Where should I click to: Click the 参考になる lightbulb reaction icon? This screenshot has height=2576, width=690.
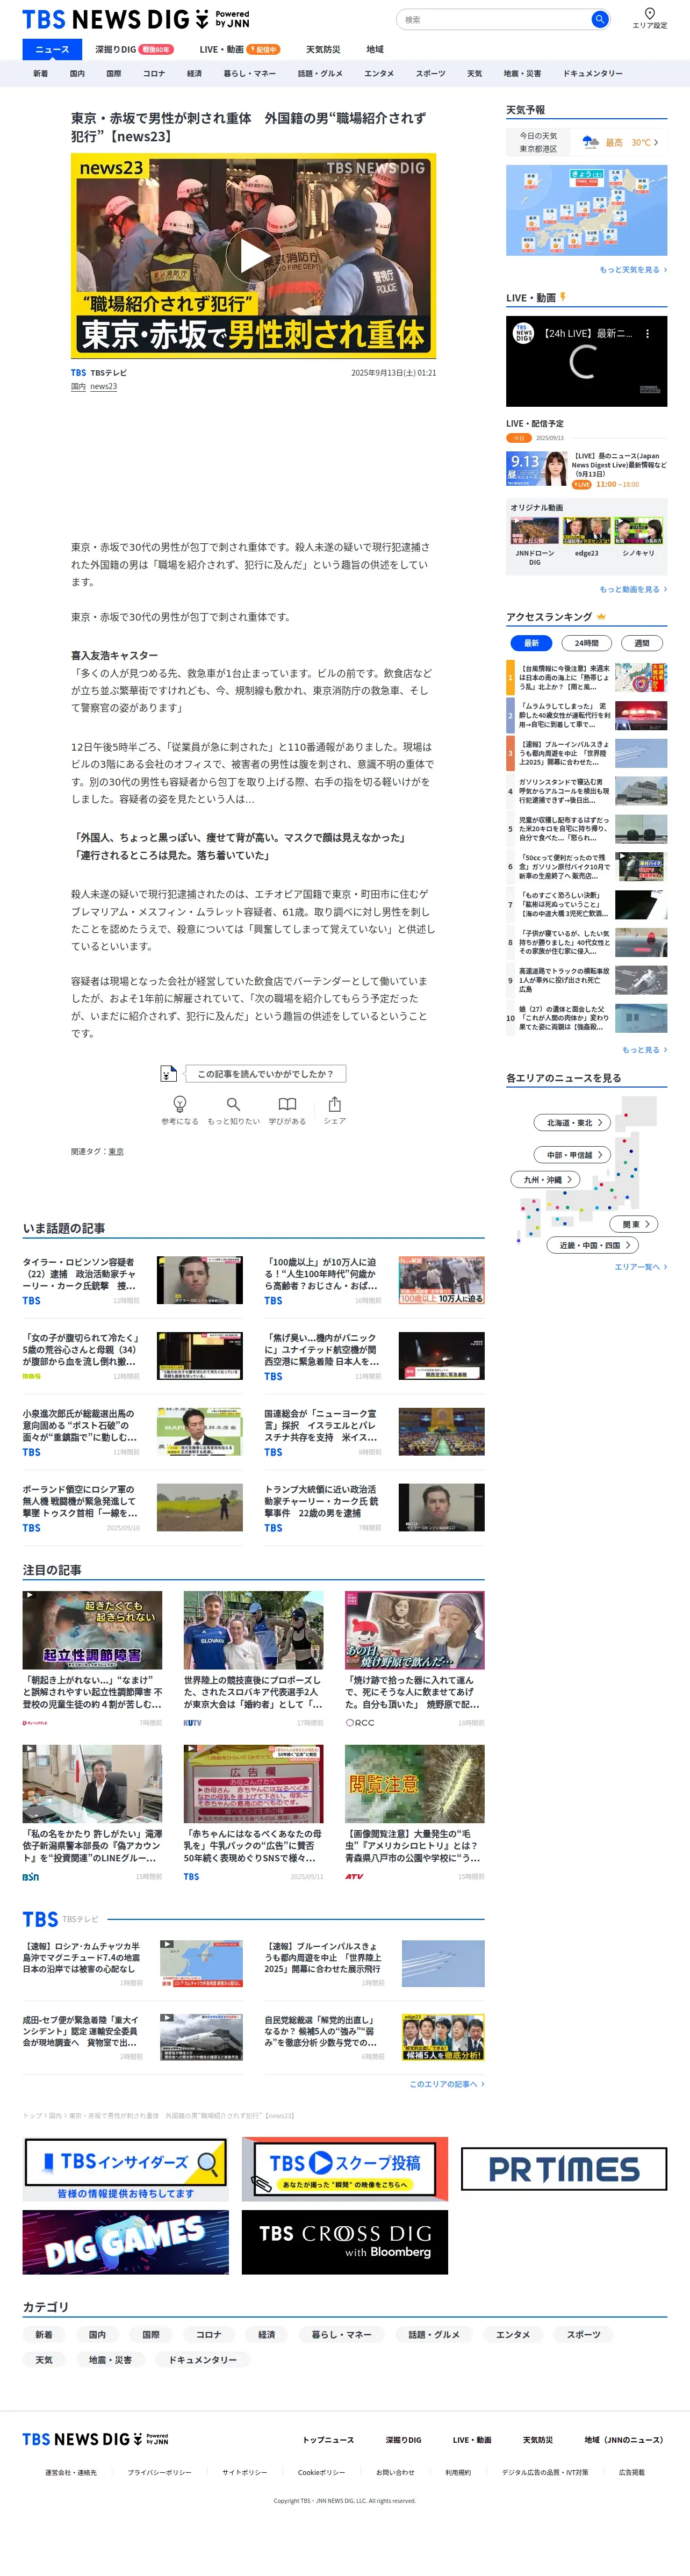(180, 1104)
